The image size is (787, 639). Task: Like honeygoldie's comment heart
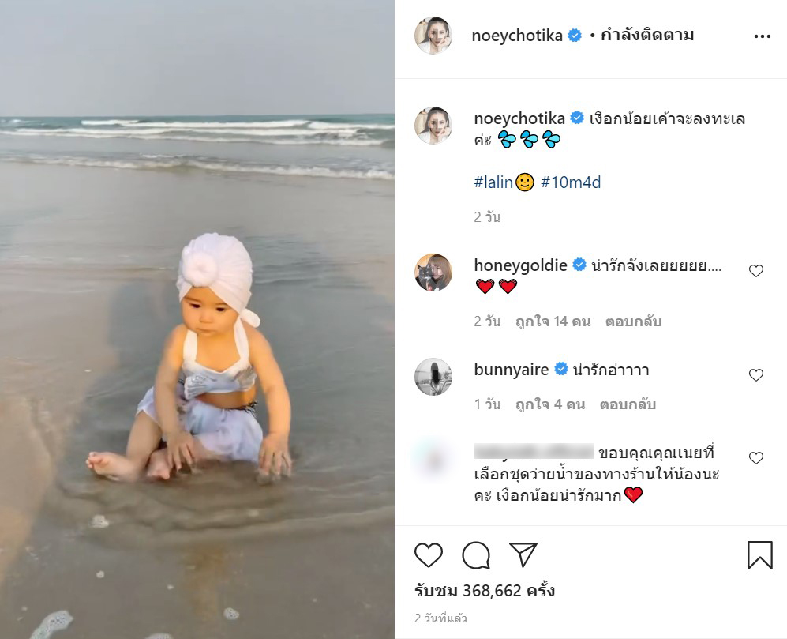[x=756, y=271]
